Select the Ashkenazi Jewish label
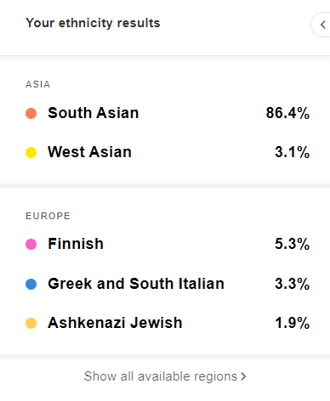Image resolution: width=330 pixels, height=401 pixels. click(x=115, y=323)
